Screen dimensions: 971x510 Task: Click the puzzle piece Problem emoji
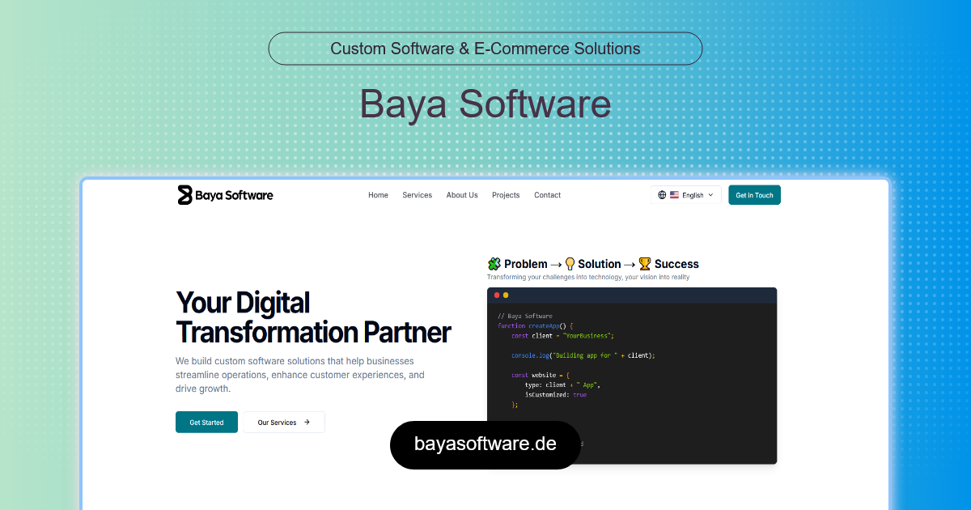coord(494,264)
